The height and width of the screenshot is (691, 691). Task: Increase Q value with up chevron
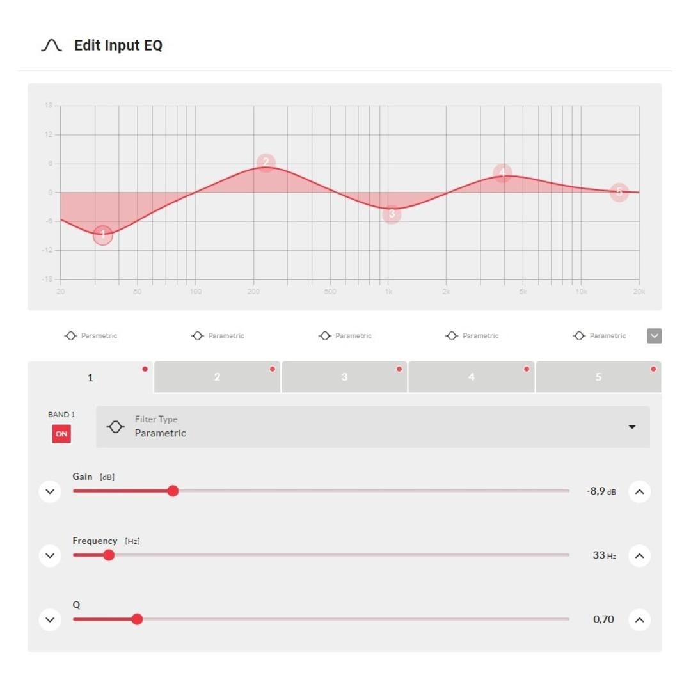[x=639, y=619]
